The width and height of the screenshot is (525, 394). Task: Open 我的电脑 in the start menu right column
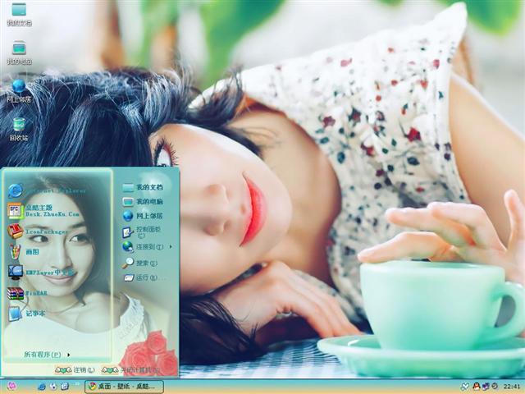click(143, 201)
